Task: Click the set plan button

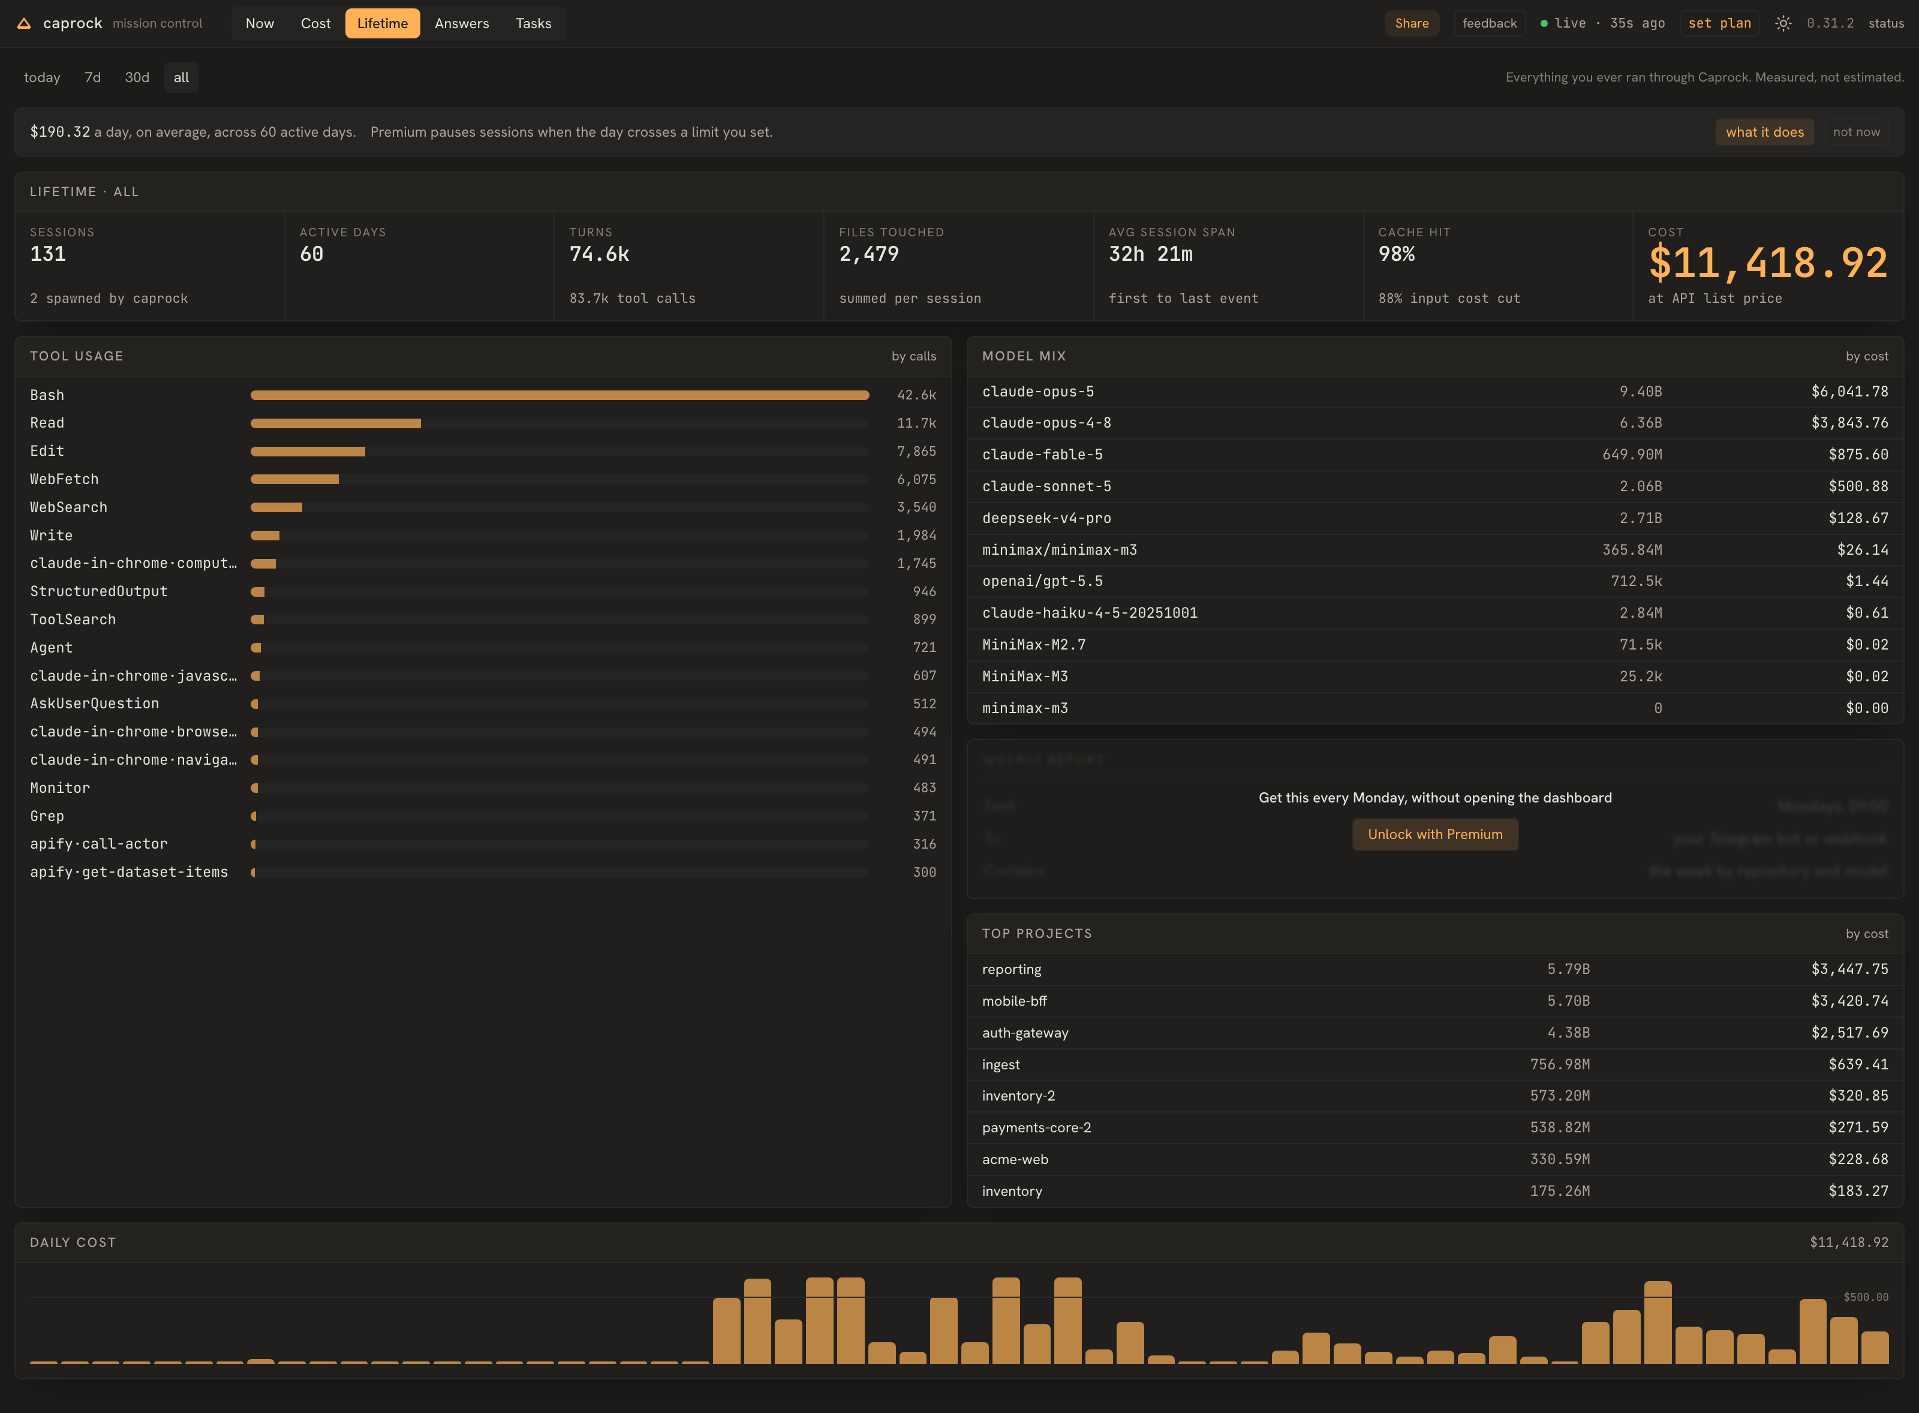Action: click(x=1720, y=23)
